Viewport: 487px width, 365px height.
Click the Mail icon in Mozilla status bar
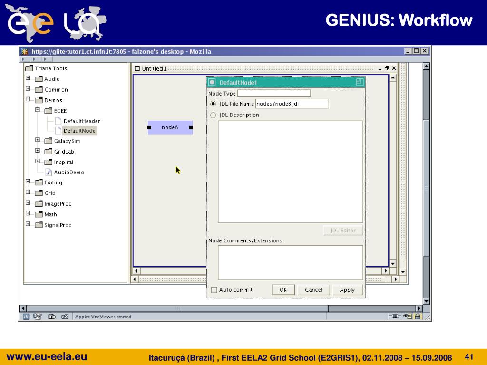37,317
